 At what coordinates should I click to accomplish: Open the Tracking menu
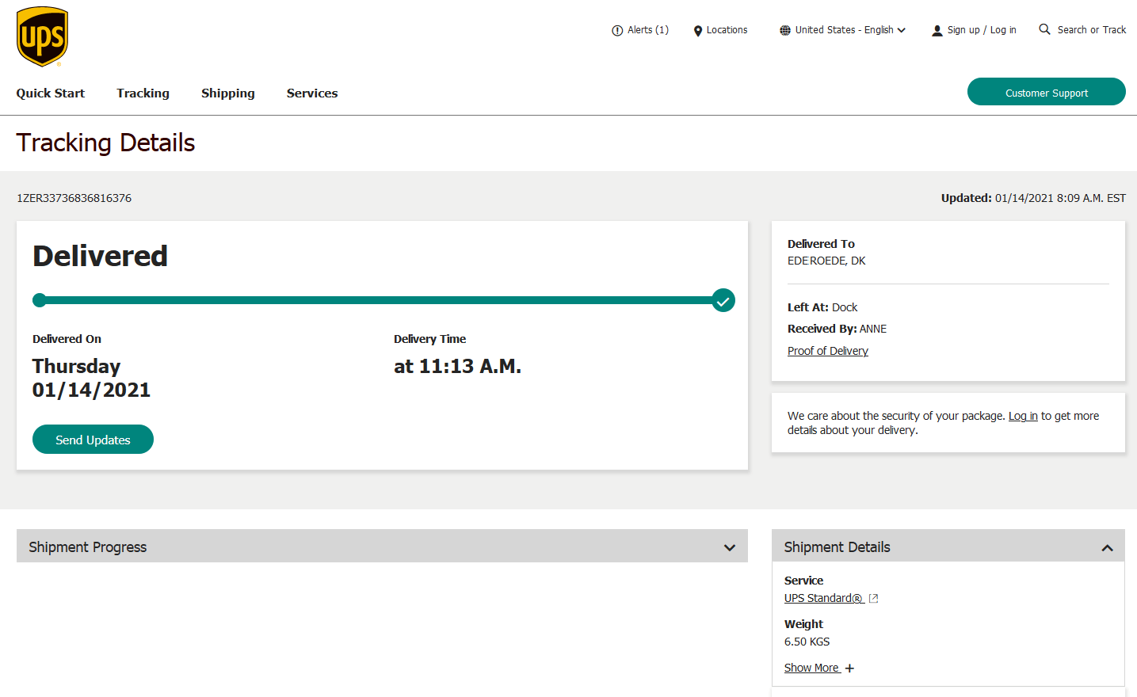(x=143, y=93)
